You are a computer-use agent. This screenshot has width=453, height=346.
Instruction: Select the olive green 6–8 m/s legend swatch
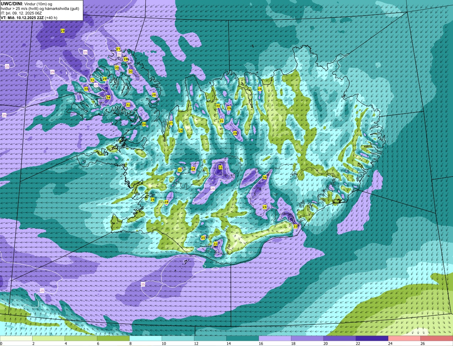click(x=113, y=339)
